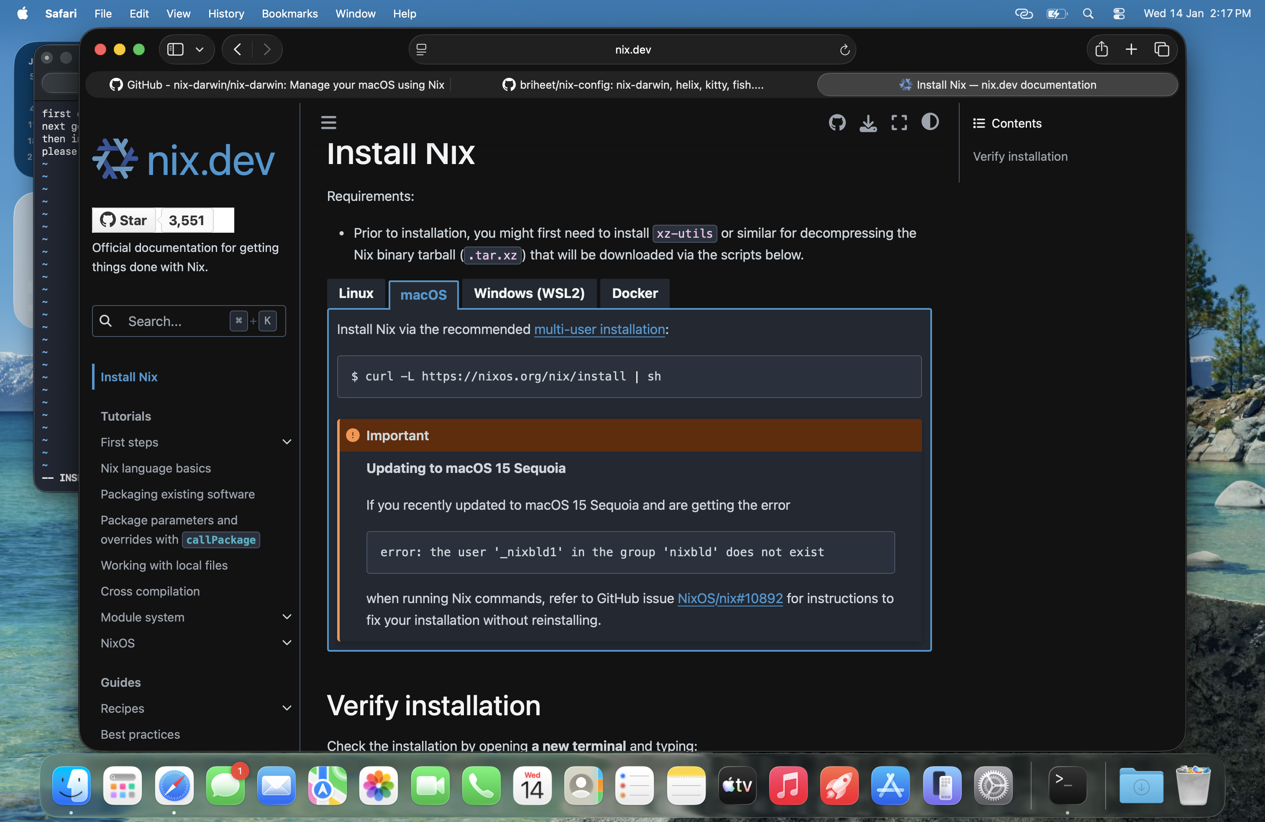Image resolution: width=1265 pixels, height=822 pixels.
Task: Star the nix.dev repository
Action: pos(123,220)
